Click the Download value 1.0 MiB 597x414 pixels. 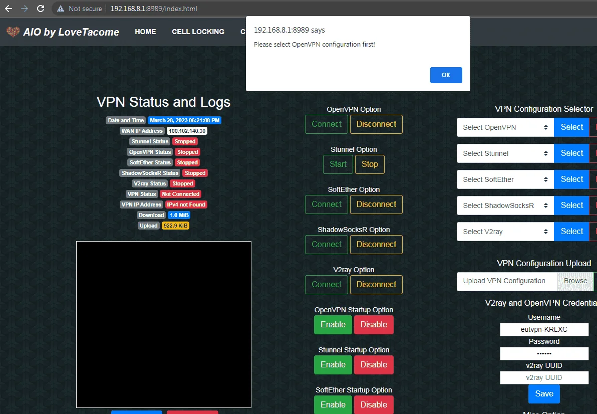click(x=179, y=215)
